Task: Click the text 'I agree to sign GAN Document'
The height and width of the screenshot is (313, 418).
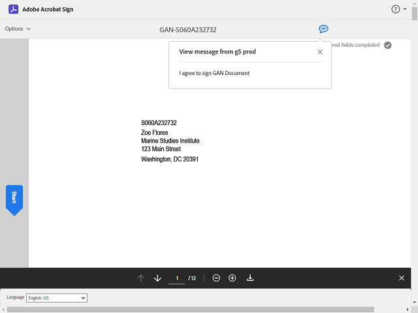Action: coord(214,73)
